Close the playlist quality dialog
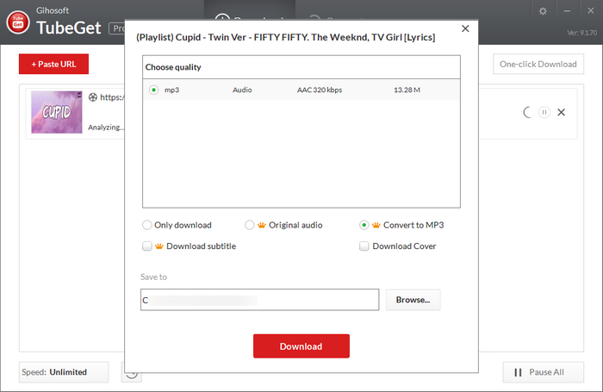603x392 pixels. pos(465,28)
